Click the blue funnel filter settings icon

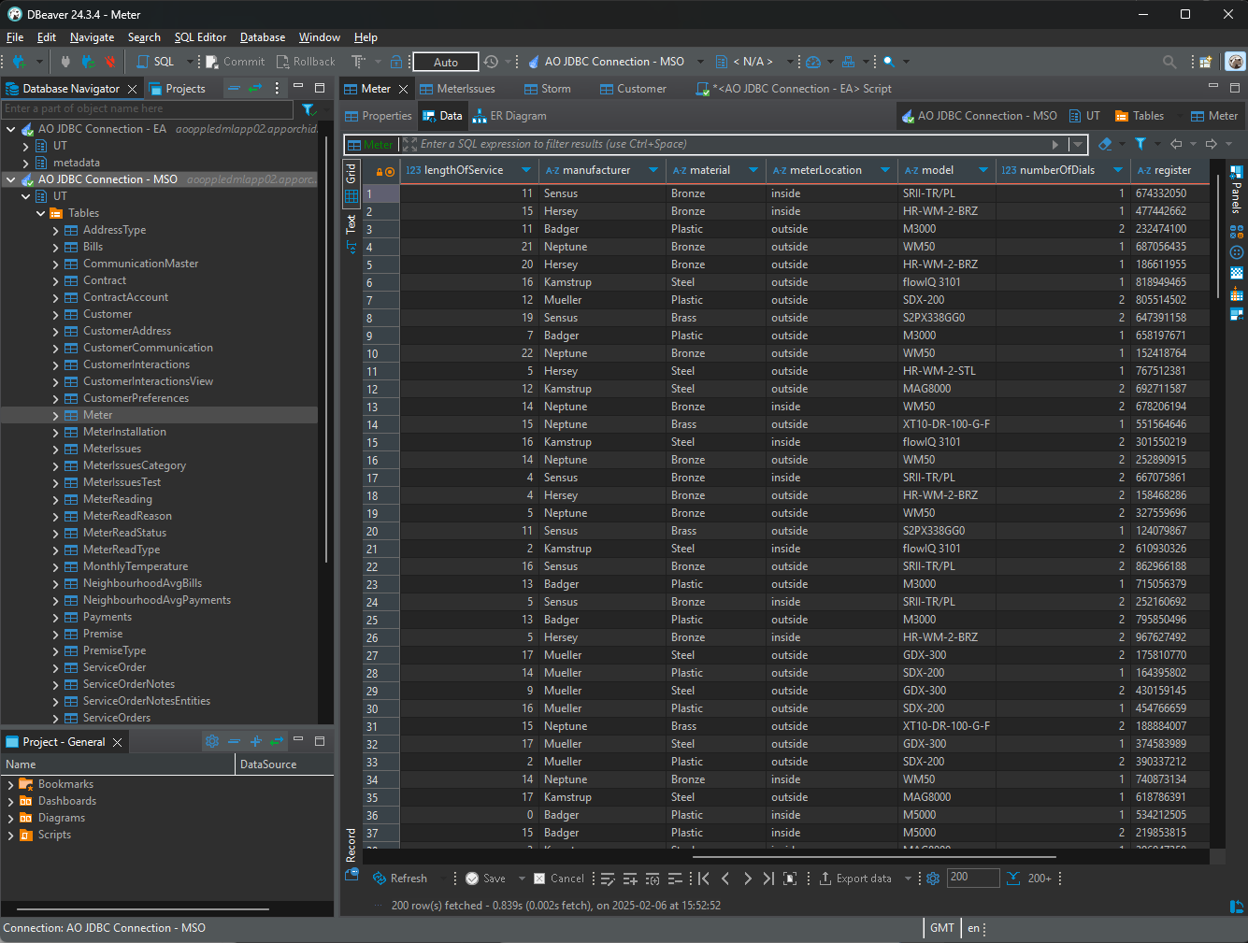(x=1140, y=144)
